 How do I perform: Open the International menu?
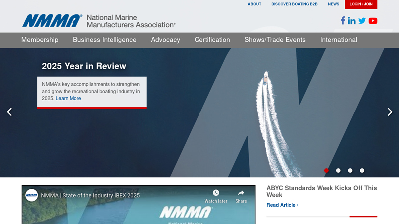(339, 40)
